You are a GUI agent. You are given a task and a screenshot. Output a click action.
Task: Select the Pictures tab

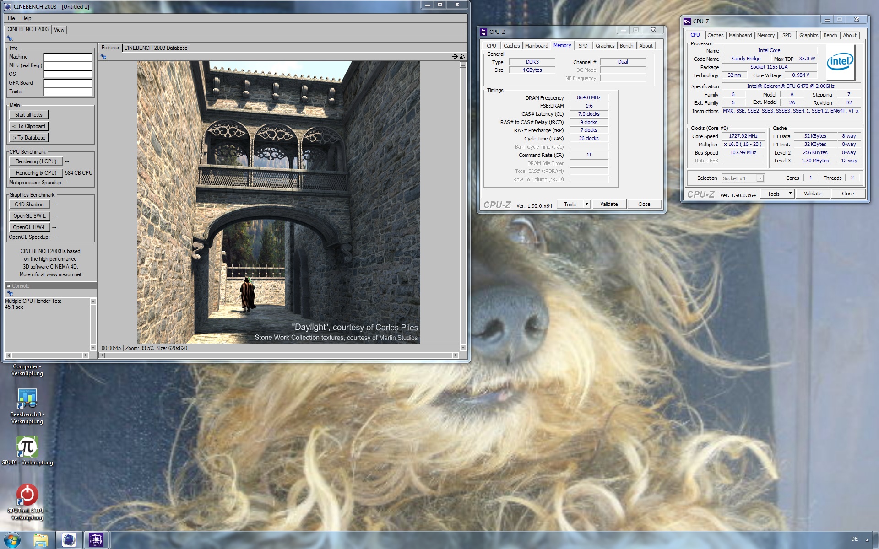(x=110, y=48)
